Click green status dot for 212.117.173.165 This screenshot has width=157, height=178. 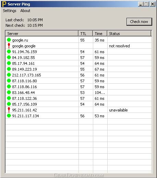pos(9,75)
